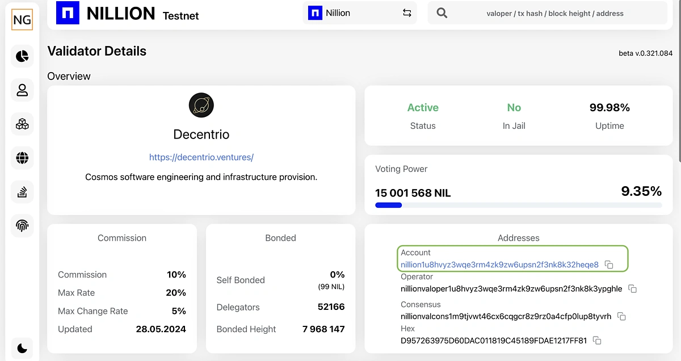681x361 pixels.
Task: Click the 'Active' status value
Action: click(423, 107)
